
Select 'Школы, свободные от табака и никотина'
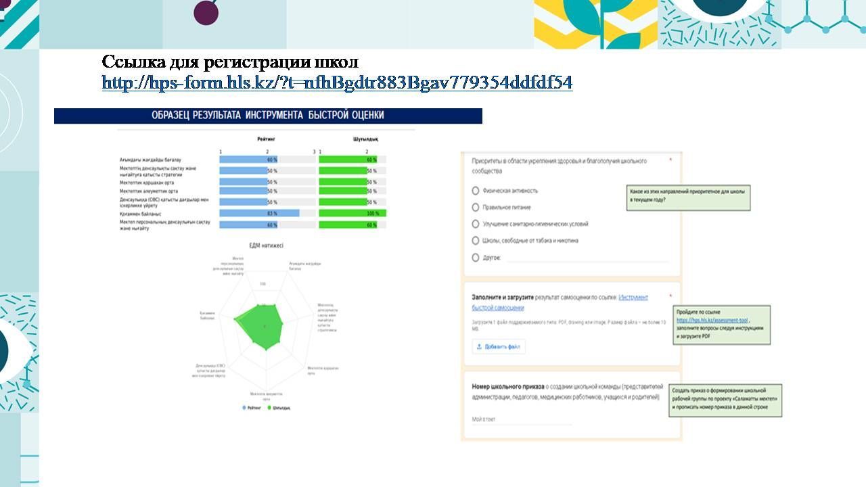[476, 241]
